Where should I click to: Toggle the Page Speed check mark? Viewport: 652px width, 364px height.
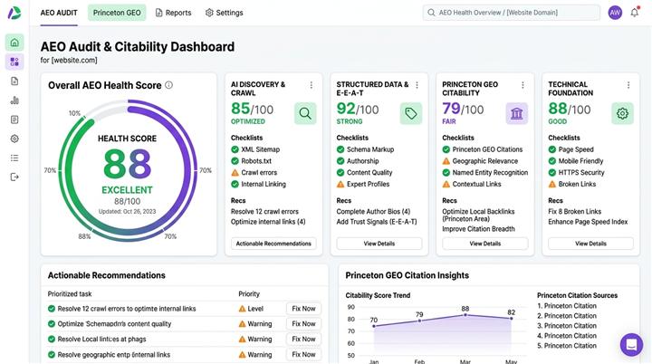(x=552, y=149)
